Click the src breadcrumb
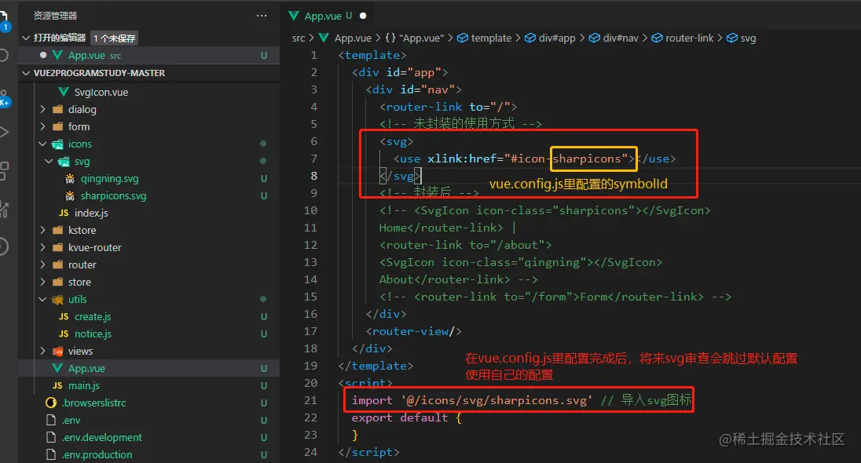The height and width of the screenshot is (463, 861). tap(299, 38)
